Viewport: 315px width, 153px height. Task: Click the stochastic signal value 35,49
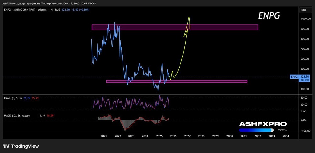35,98
